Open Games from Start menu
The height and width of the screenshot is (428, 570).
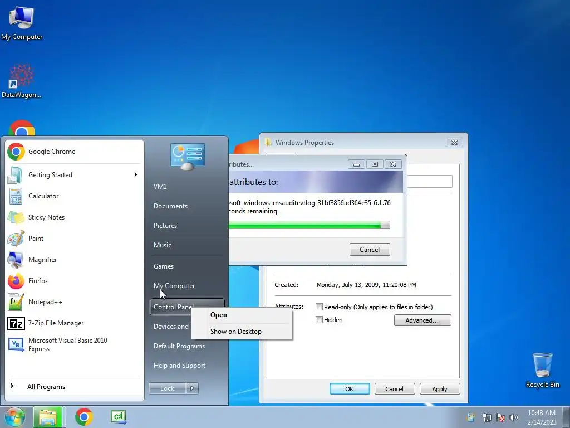187,266
